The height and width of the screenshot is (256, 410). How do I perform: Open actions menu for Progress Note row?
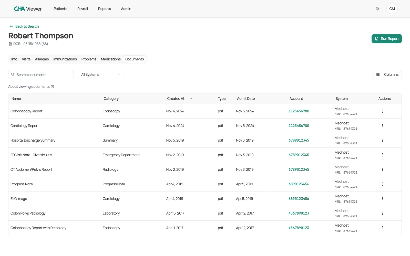383,184
